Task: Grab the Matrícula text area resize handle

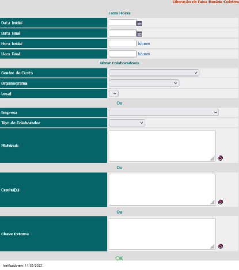Action: [x=213, y=158]
